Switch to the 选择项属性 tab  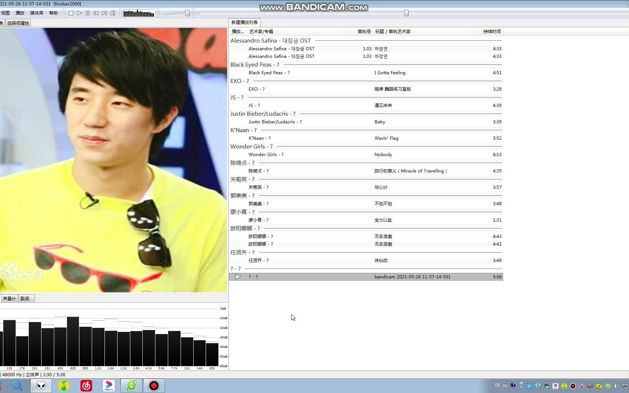18,23
